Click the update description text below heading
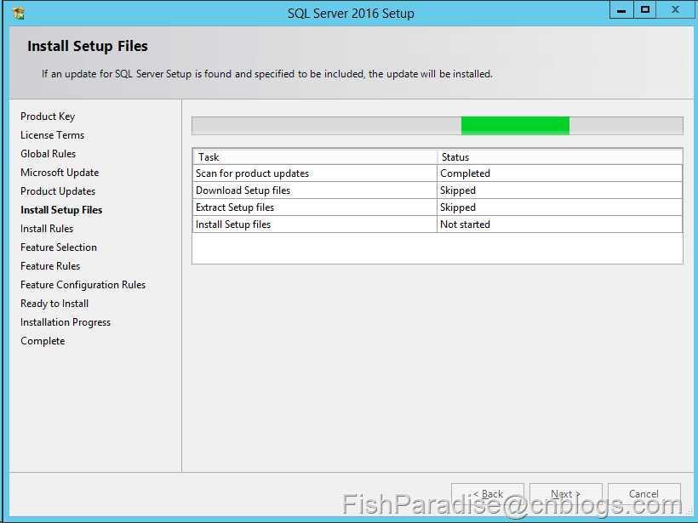The width and height of the screenshot is (698, 523). (x=267, y=74)
